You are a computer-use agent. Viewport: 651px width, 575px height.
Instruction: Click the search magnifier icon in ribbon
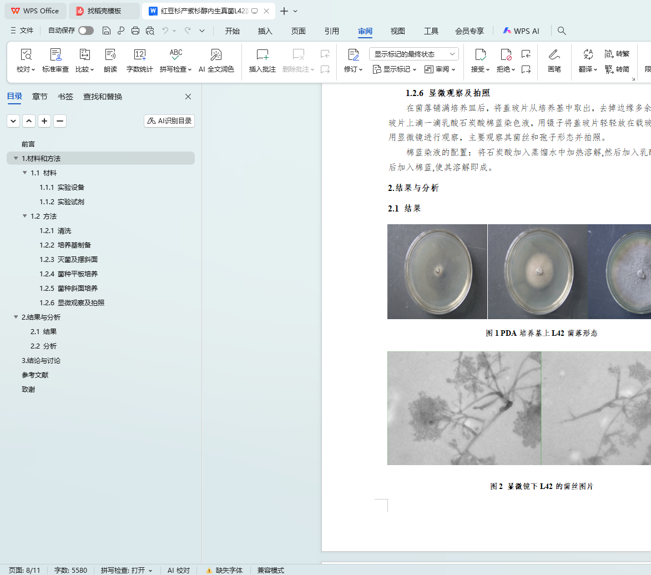[x=562, y=31]
